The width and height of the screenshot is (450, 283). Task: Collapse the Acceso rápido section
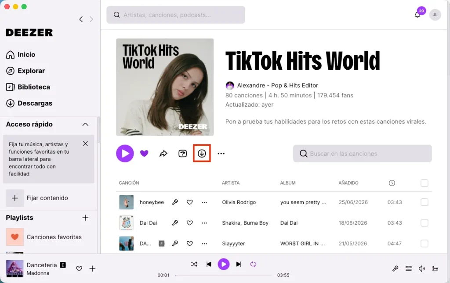point(85,124)
